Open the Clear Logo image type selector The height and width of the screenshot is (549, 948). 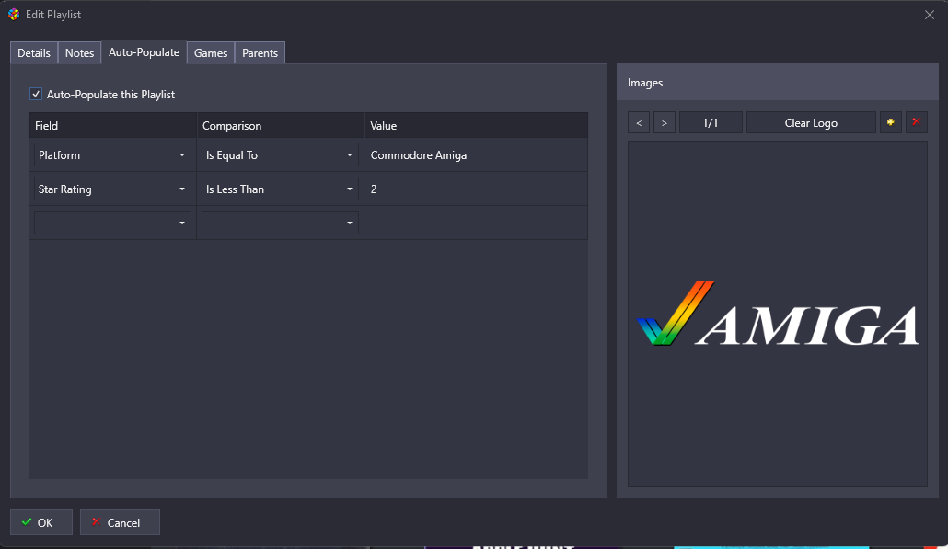pos(811,122)
